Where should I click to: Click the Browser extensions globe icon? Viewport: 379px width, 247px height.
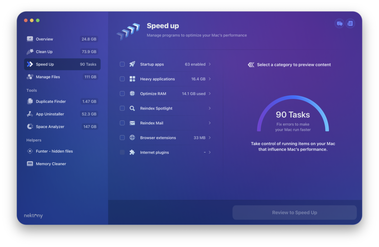pyautogui.click(x=132, y=138)
